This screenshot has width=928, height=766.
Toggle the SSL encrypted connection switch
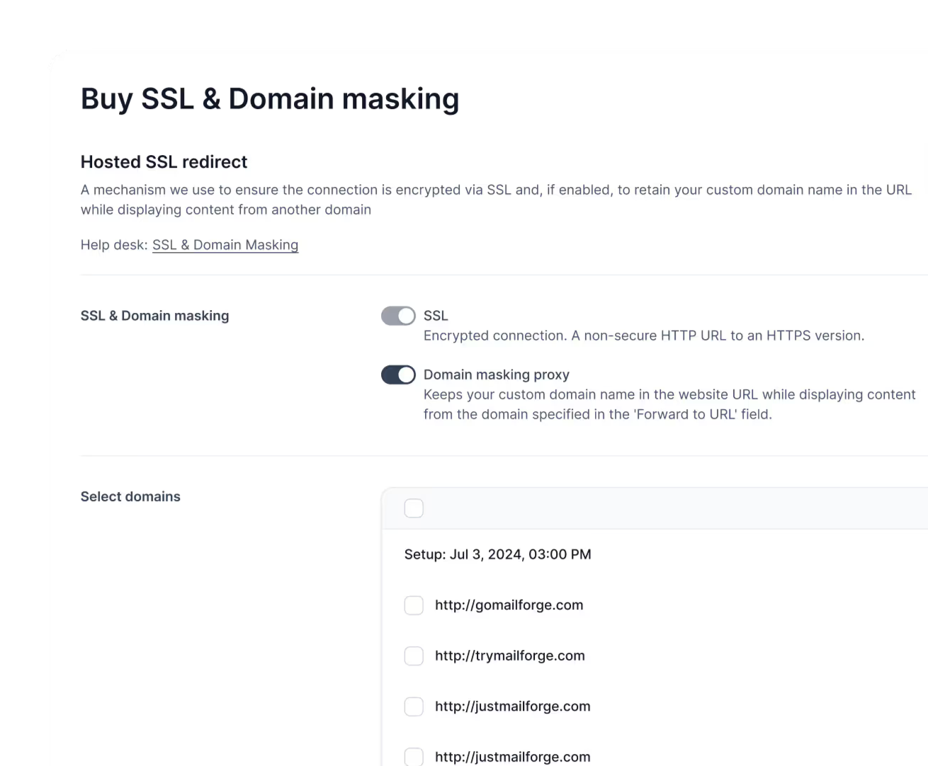[398, 316]
